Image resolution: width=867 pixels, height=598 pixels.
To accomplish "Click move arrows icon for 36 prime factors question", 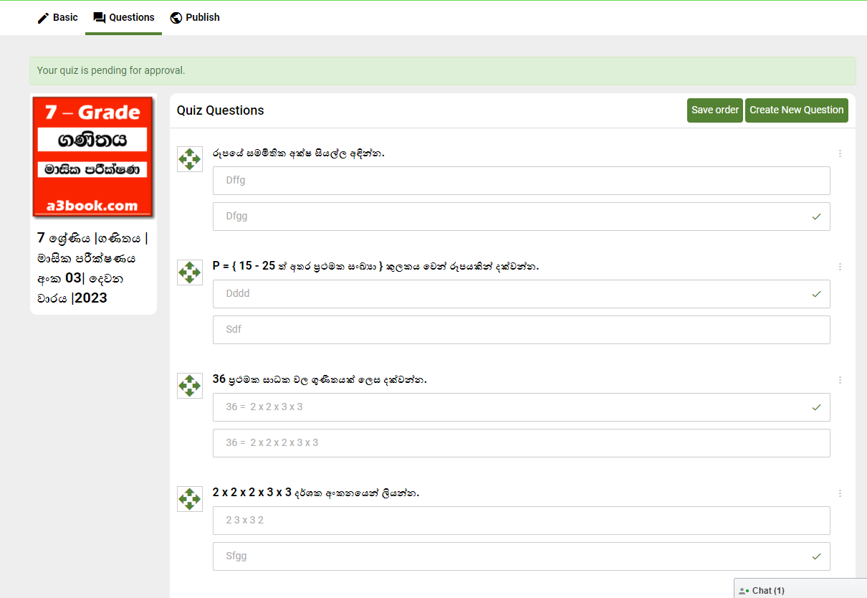I will pyautogui.click(x=190, y=386).
